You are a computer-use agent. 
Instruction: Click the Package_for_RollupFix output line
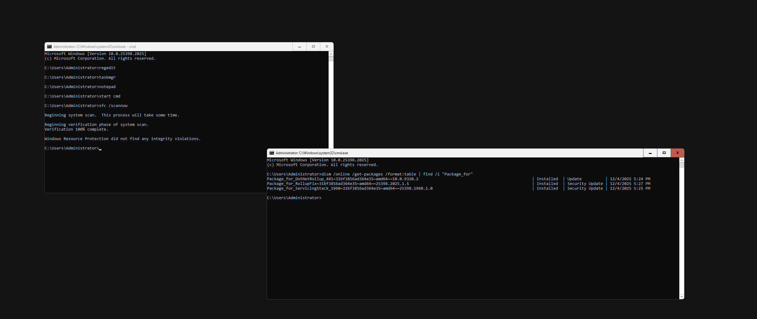(338, 184)
